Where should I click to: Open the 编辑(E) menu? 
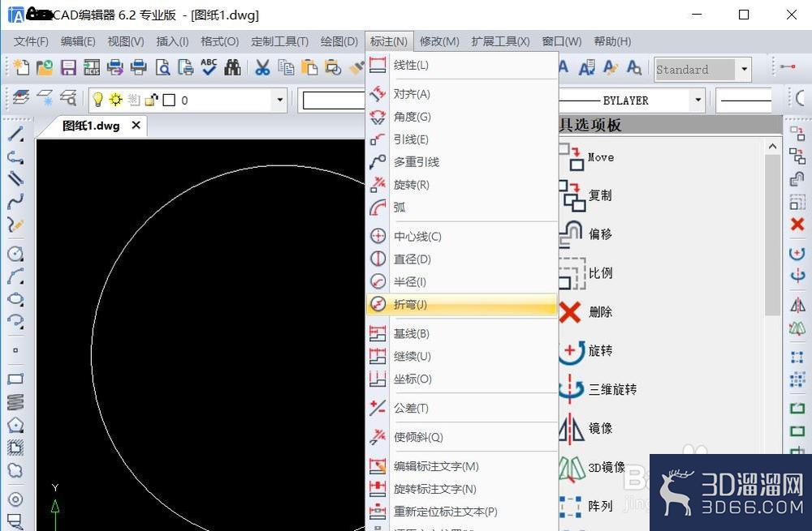point(78,41)
